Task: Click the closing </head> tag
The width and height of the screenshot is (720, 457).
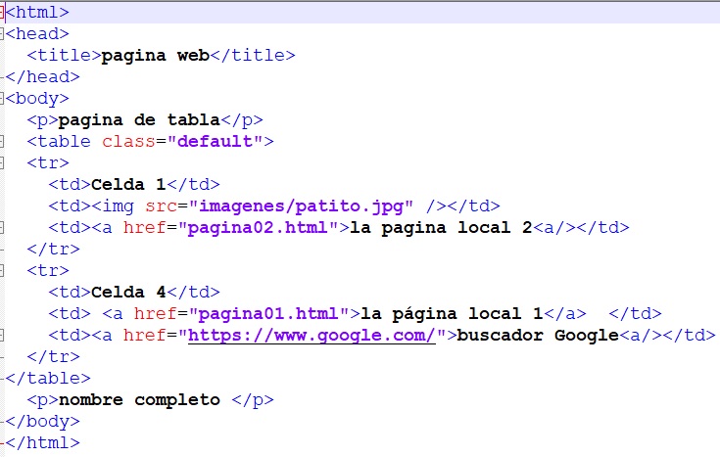Action: tap(43, 76)
